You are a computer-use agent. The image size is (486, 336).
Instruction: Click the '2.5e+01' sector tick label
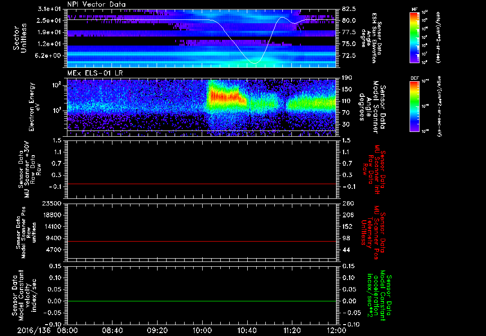pyautogui.click(x=49, y=20)
